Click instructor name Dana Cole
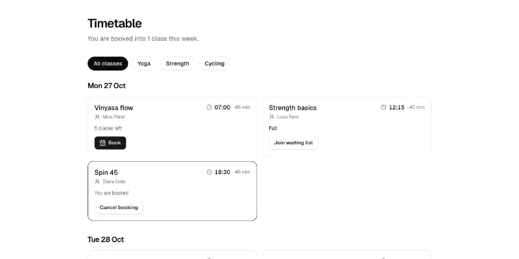 [x=114, y=182]
